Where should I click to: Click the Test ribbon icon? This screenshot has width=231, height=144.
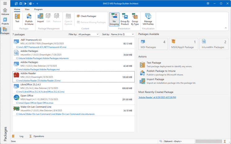(17, 18)
